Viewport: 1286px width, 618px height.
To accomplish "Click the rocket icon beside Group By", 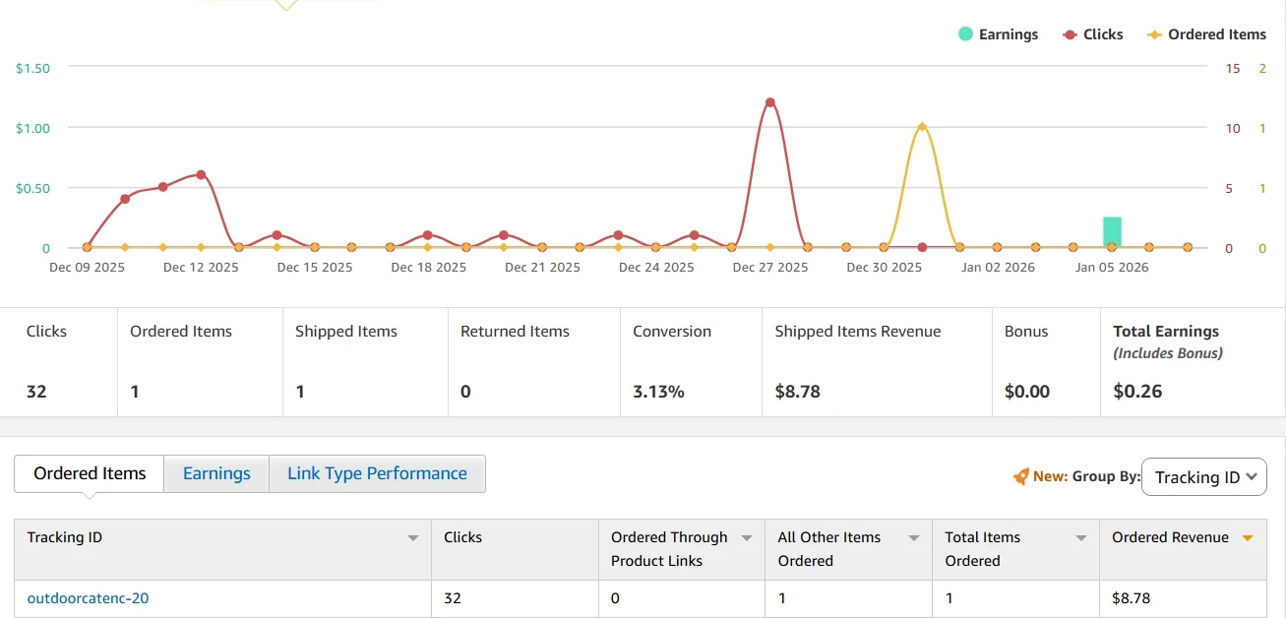I will point(1020,476).
